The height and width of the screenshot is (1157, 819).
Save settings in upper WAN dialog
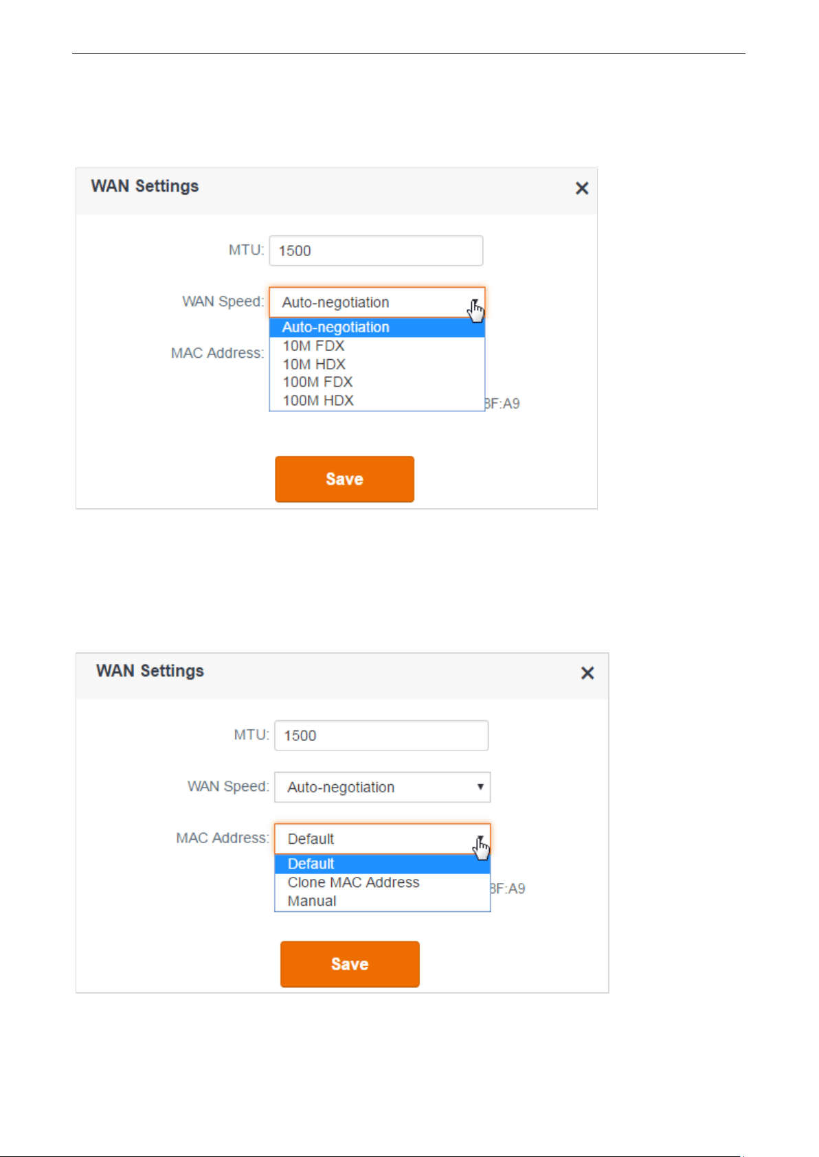coord(345,479)
